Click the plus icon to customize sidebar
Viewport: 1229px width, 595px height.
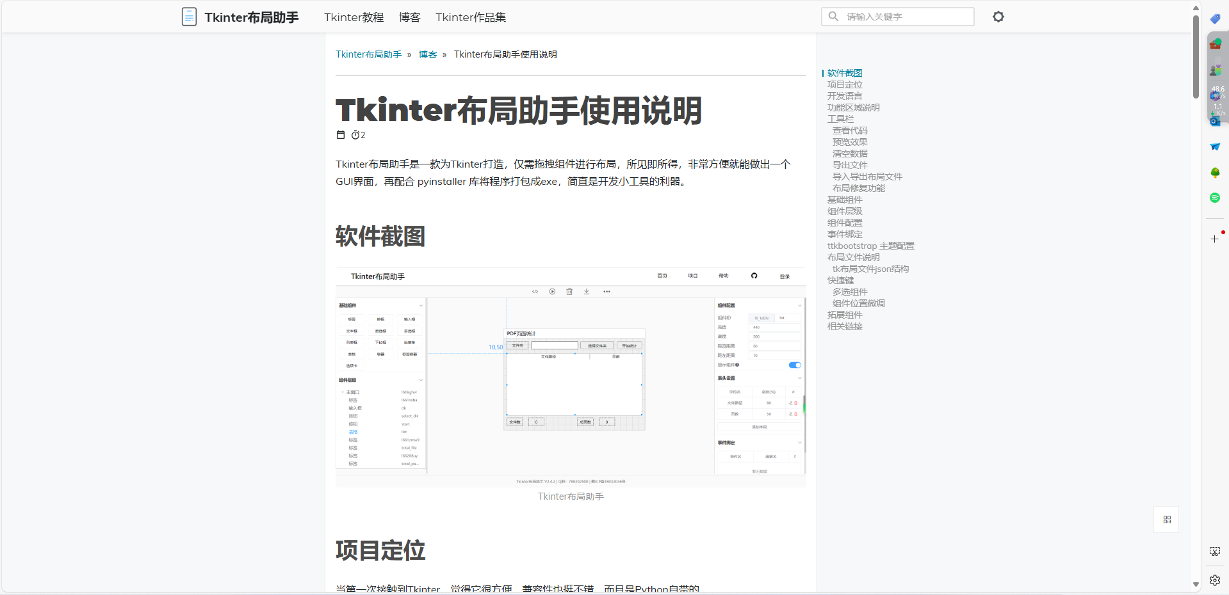point(1215,239)
